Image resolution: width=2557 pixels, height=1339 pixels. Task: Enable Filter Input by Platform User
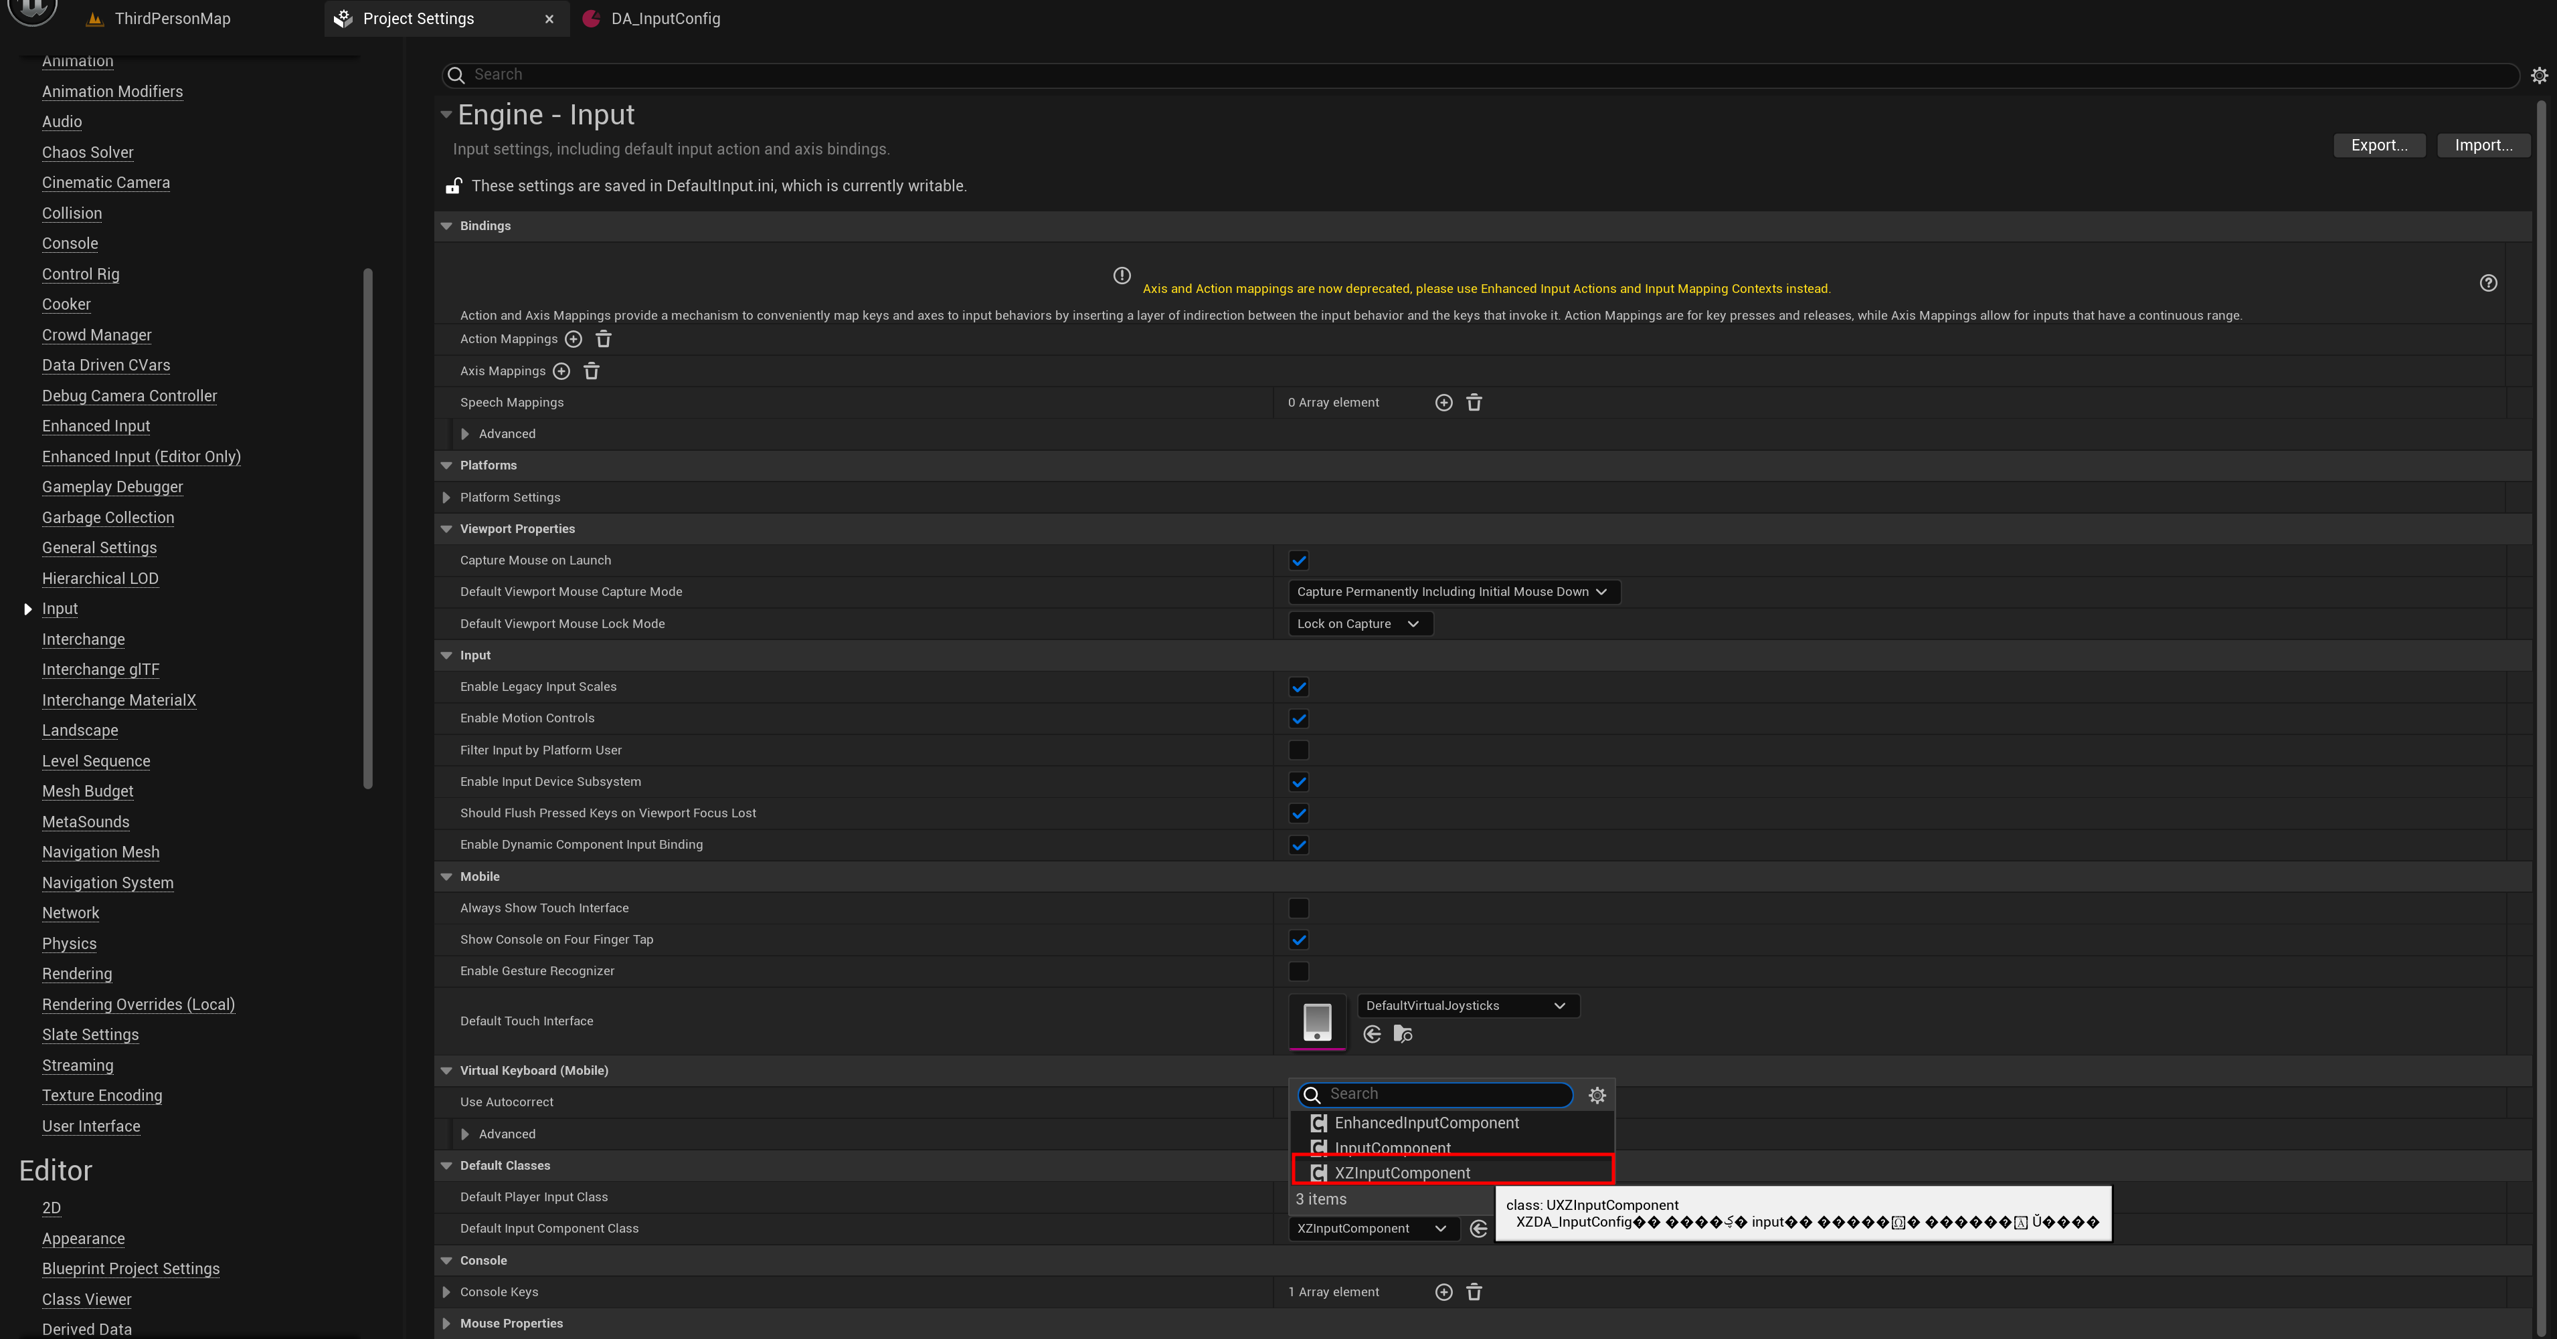[1298, 750]
